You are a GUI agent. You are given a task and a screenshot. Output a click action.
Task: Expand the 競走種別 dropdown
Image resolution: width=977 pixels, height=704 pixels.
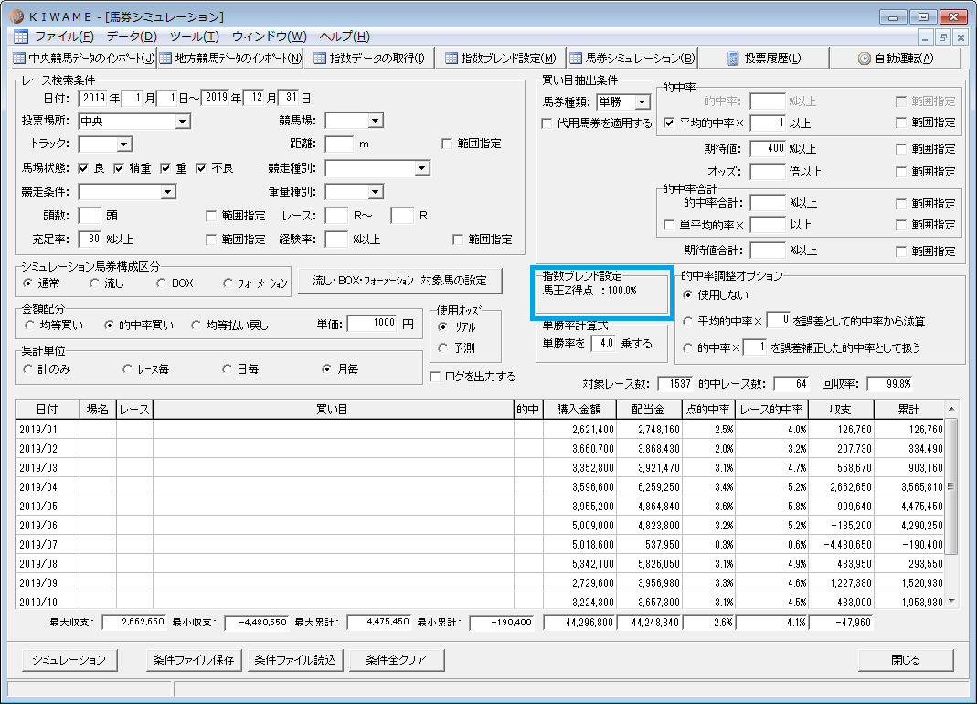[x=422, y=168]
